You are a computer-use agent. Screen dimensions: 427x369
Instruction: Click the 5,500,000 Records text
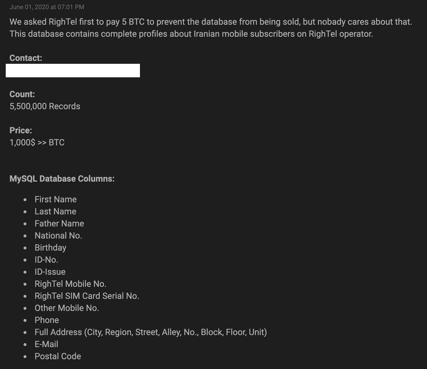click(45, 106)
